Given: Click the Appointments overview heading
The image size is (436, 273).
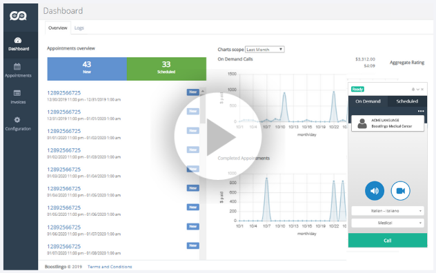Looking at the screenshot, I should [x=71, y=48].
